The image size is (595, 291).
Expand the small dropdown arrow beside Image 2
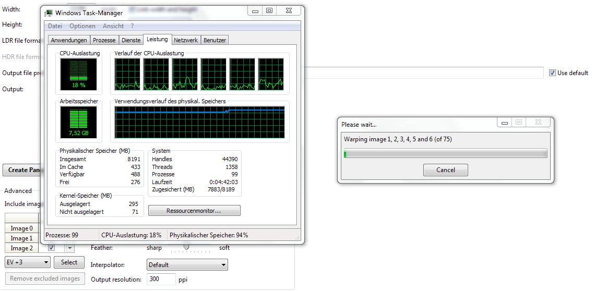70,248
